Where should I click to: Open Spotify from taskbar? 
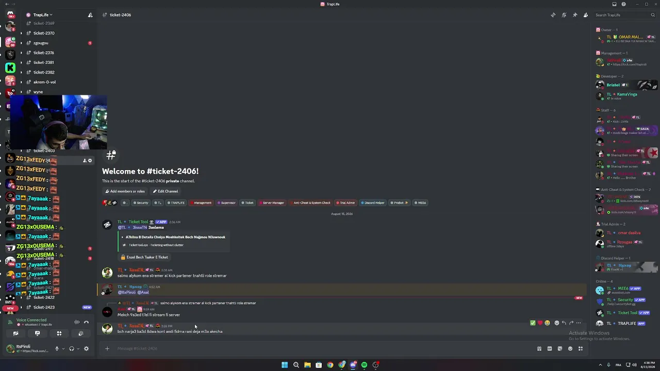tap(364, 365)
